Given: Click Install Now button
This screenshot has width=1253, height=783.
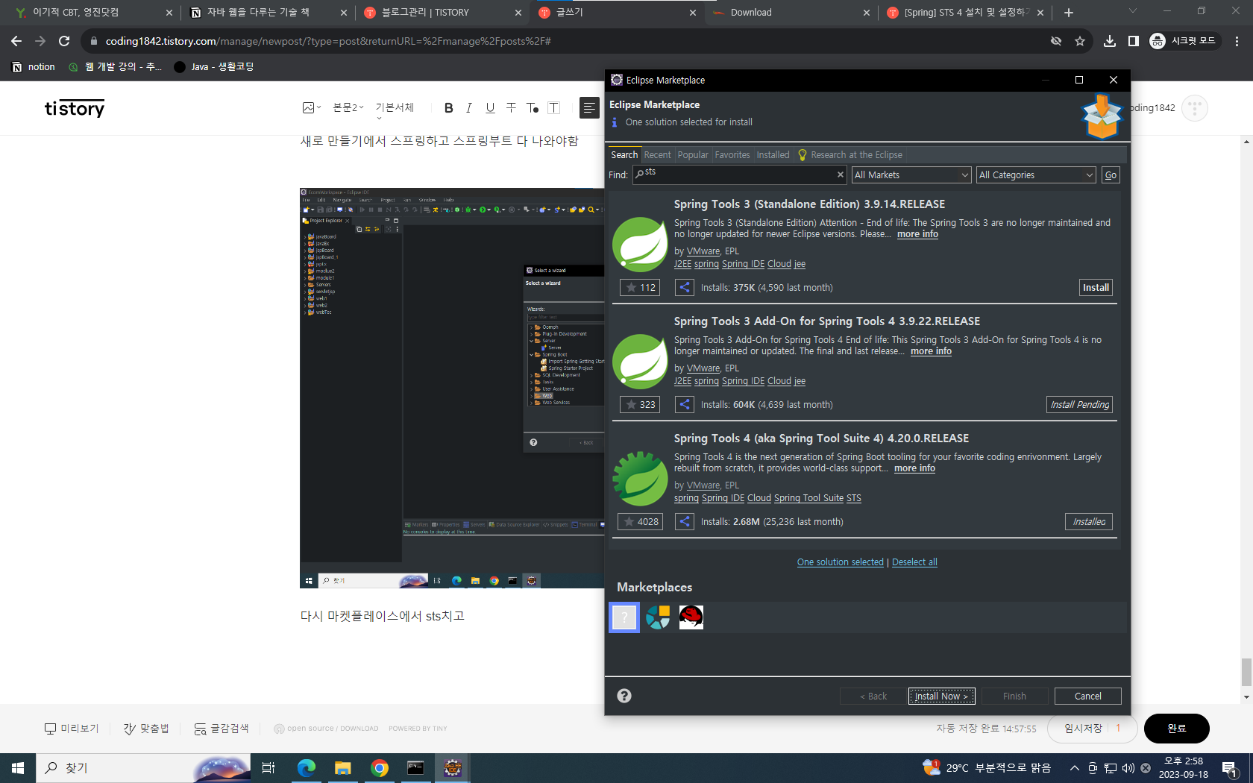Looking at the screenshot, I should pos(941,696).
